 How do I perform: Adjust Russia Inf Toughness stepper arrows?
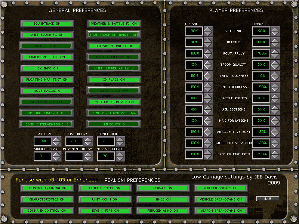click(x=275, y=87)
